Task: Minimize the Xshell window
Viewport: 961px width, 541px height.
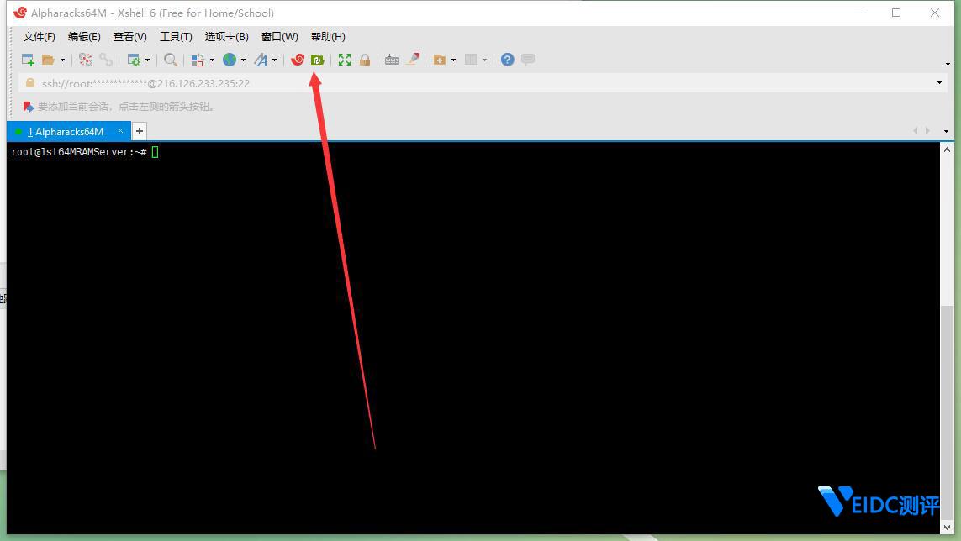Action: pos(858,13)
